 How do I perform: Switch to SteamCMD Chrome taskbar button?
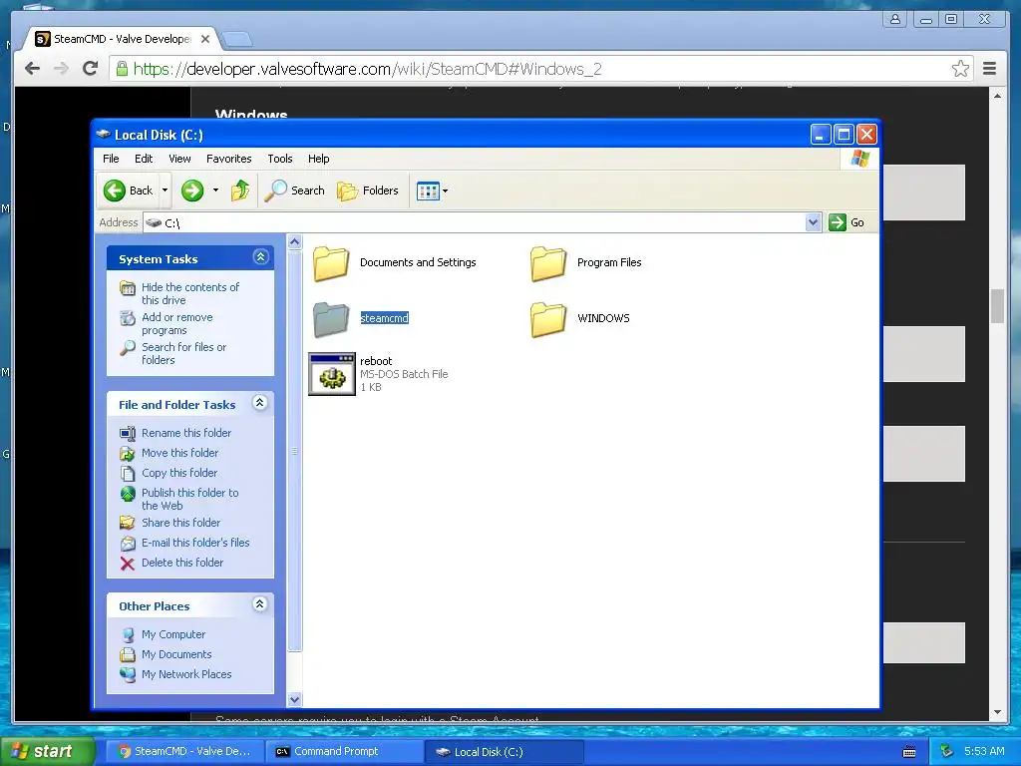click(x=184, y=752)
